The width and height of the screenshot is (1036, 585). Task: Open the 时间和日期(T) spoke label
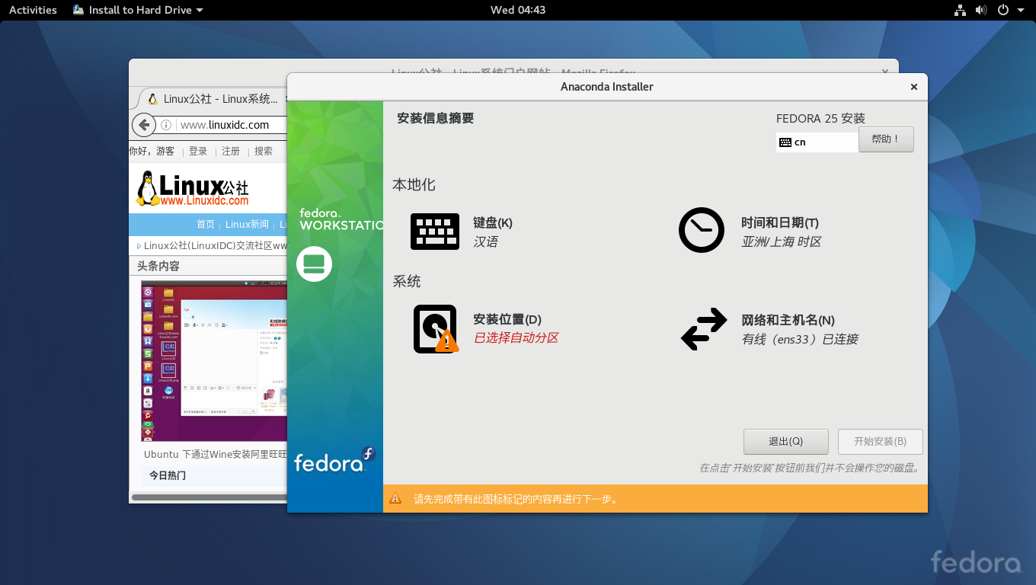coord(780,223)
